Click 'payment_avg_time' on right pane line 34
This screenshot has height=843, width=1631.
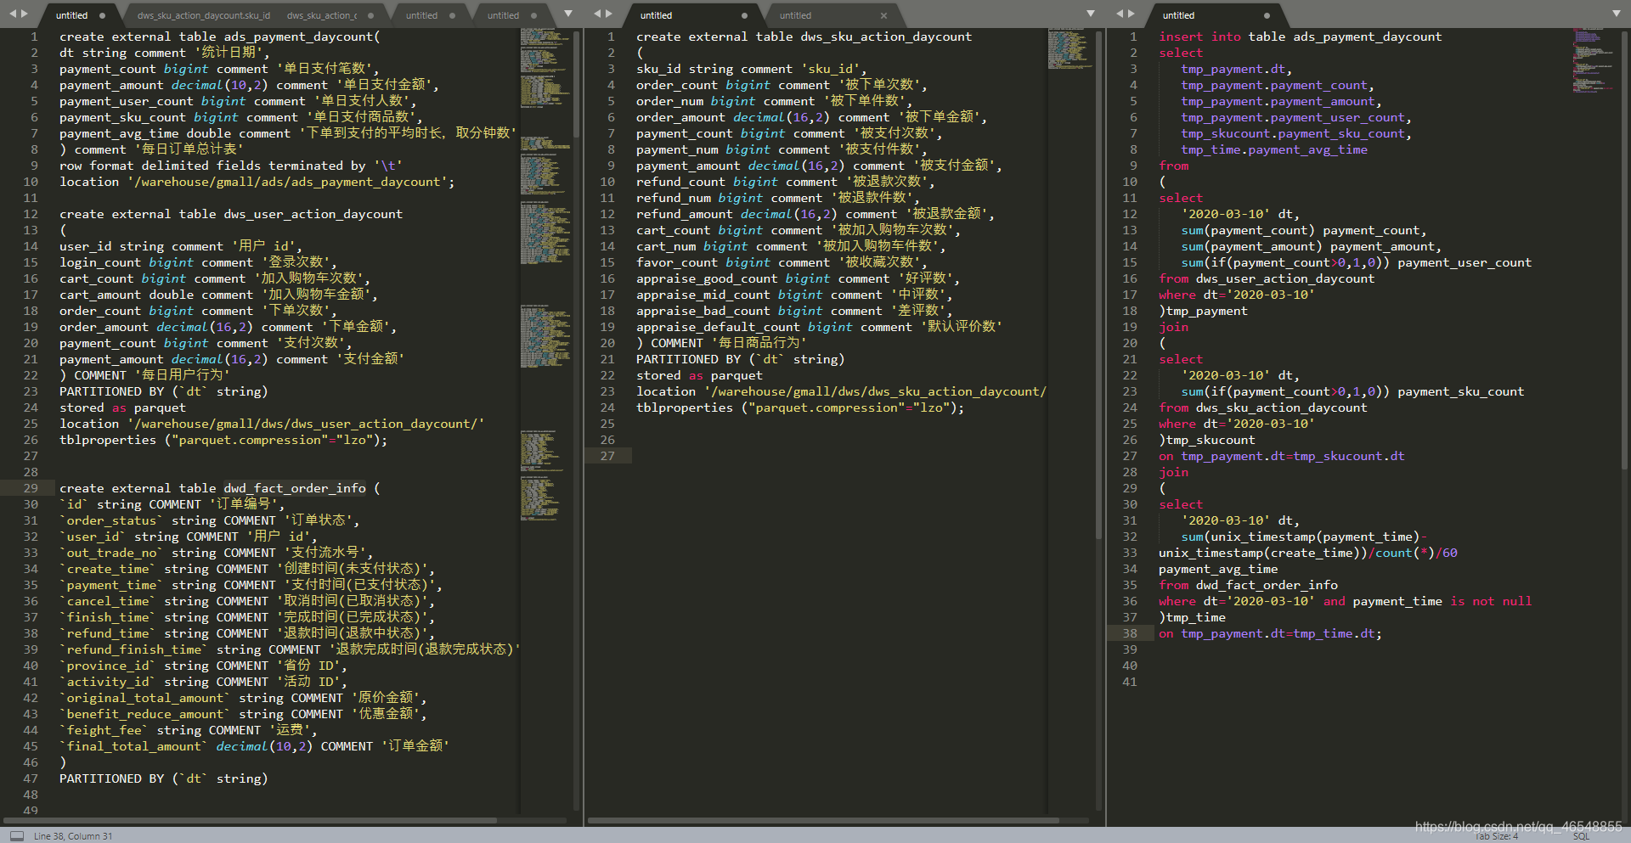pyautogui.click(x=1218, y=569)
